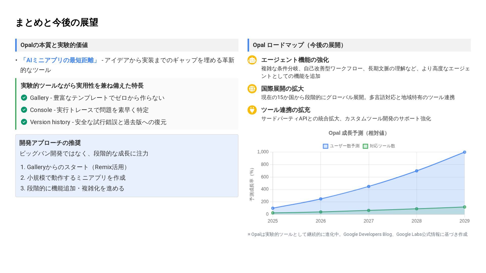Click the 2026 blue user forecast point
The height and width of the screenshot is (273, 486).
pos(321,199)
